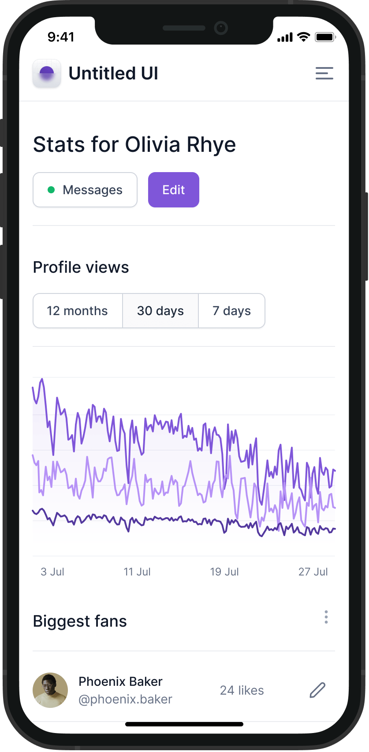
Task: Show the 7 days range
Action: coord(231,311)
